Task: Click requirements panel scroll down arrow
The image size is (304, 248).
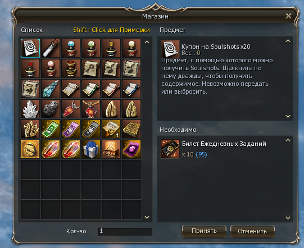Action: coord(288,218)
